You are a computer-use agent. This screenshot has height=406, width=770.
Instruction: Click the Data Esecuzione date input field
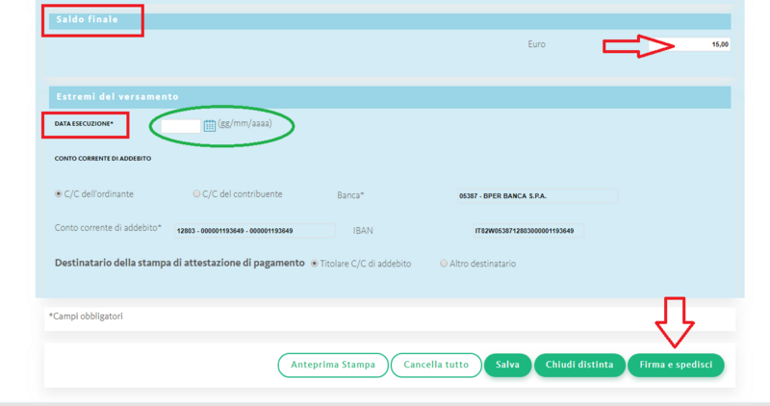(x=183, y=125)
